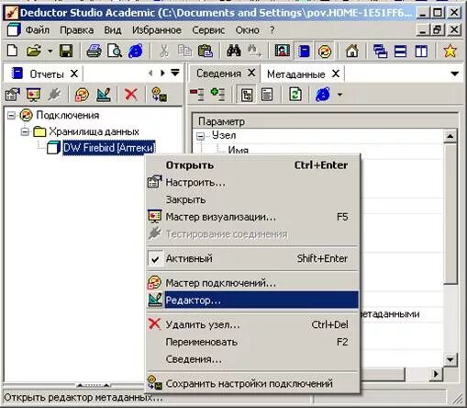Viewport: 467px width, 408px height.
Task: Select the DW Firebird [Аптеки] node
Action: 109,148
